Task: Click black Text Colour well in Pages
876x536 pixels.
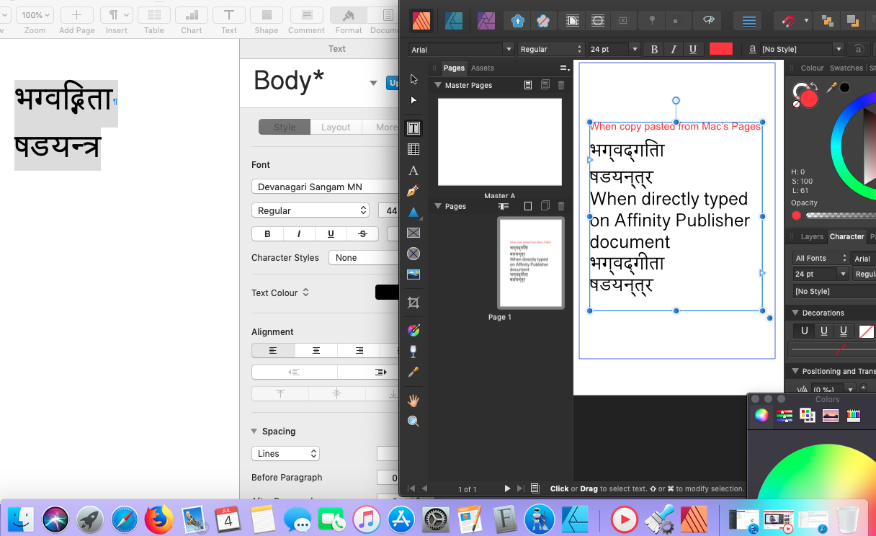Action: point(387,292)
